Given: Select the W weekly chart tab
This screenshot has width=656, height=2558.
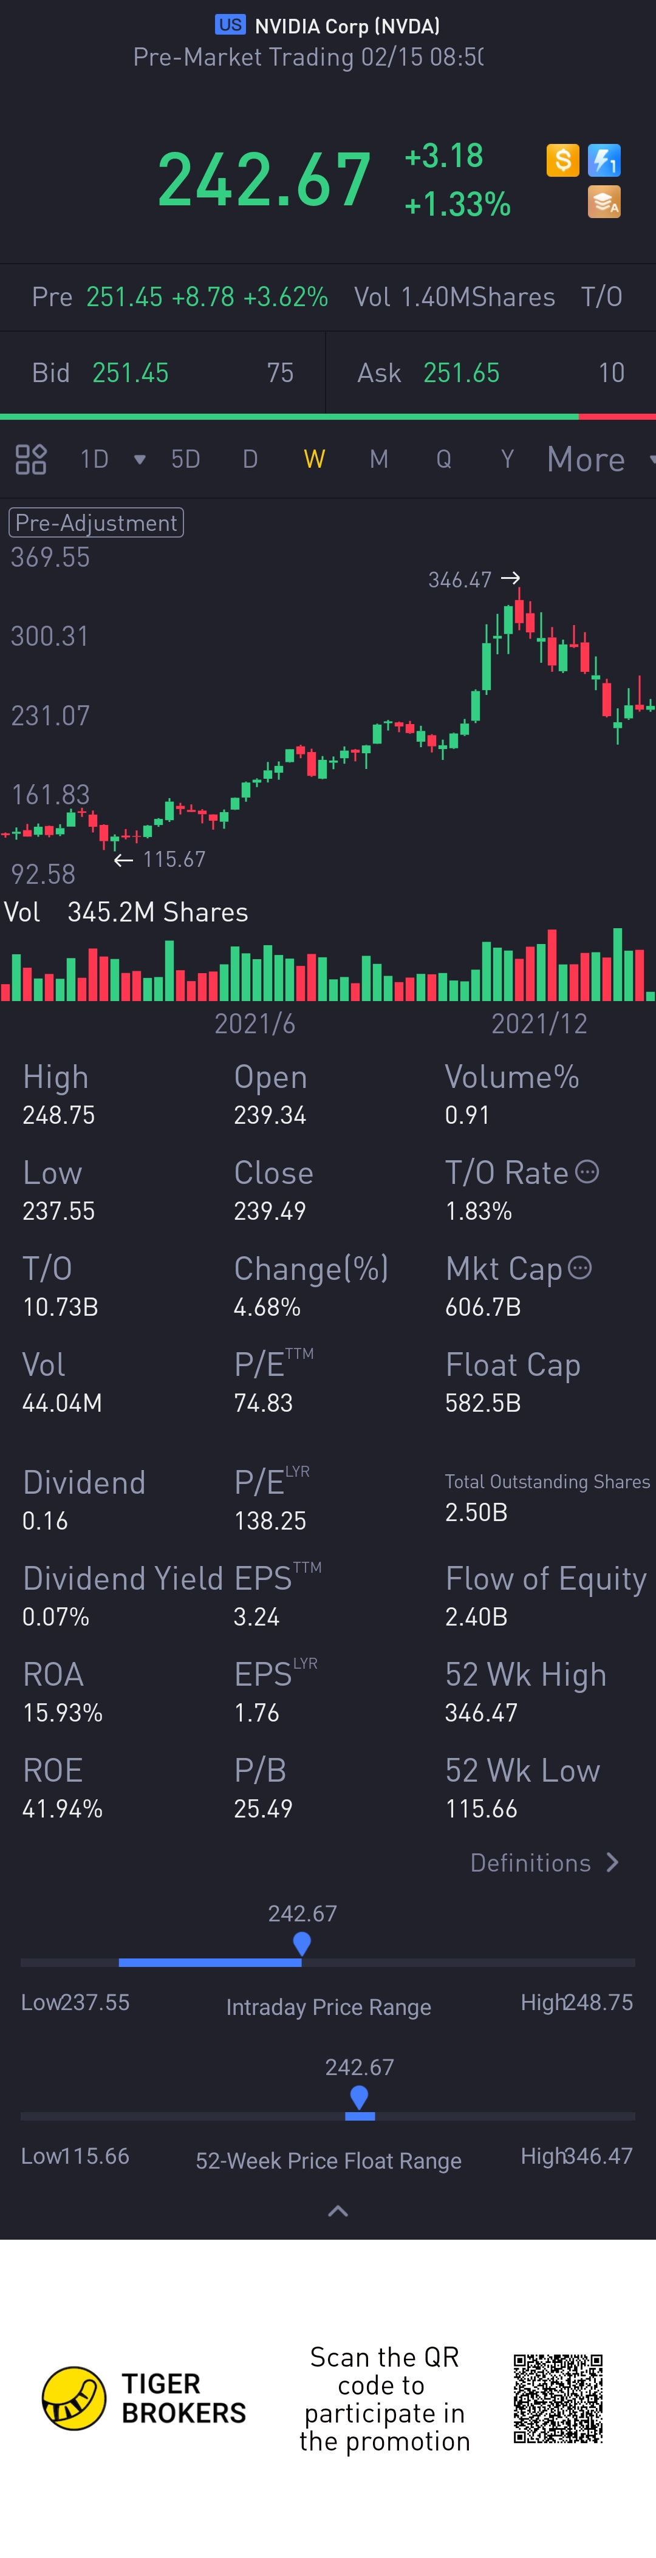Looking at the screenshot, I should 313,459.
